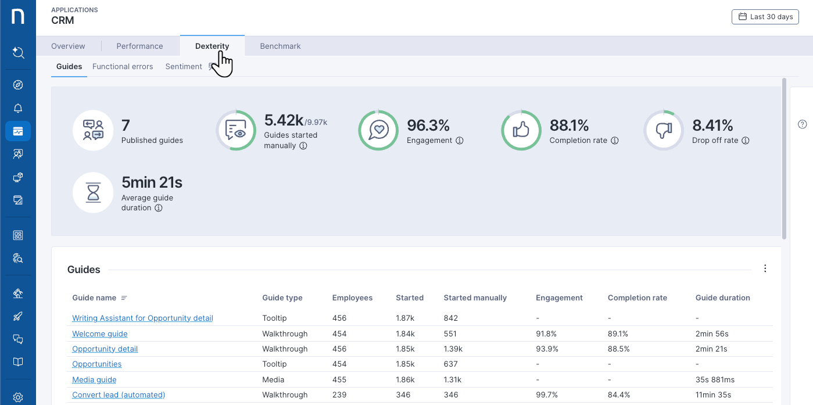Open the book documentation icon in sidebar
Screen dimensions: 813x405
[x=18, y=362]
